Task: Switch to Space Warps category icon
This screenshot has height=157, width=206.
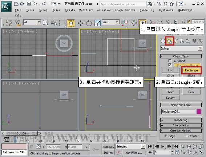Action: point(194,41)
